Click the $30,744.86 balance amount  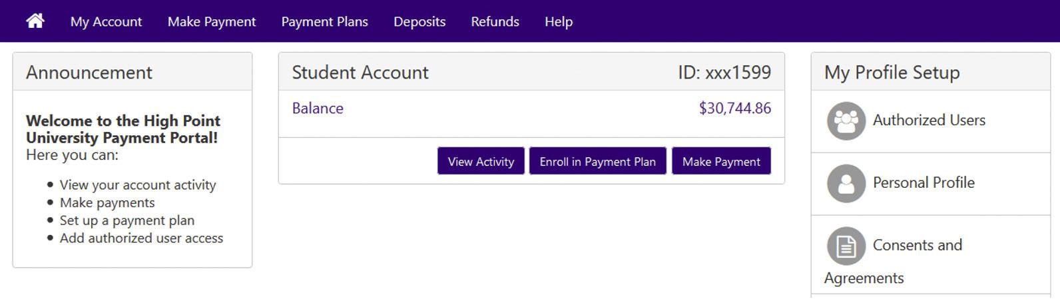[x=735, y=109]
